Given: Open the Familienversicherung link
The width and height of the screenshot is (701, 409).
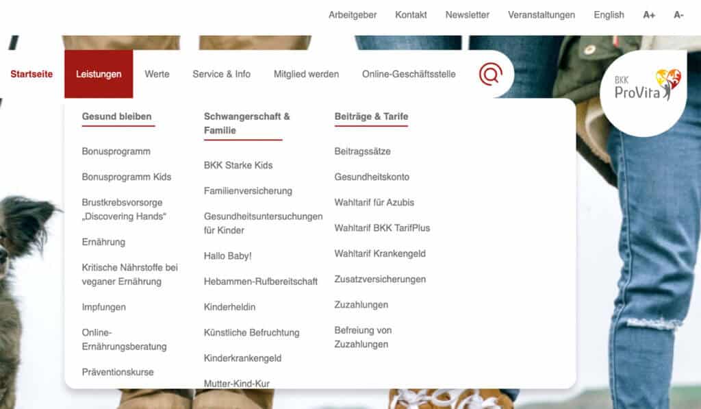Looking at the screenshot, I should [x=248, y=190].
